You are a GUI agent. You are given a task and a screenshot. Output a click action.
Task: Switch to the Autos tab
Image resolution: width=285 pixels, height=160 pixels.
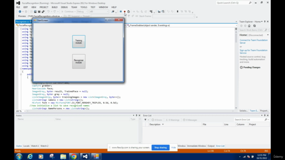pos(19,146)
